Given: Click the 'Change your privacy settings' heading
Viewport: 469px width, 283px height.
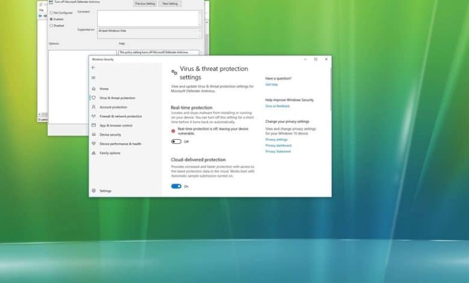Looking at the screenshot, I should click(x=287, y=122).
